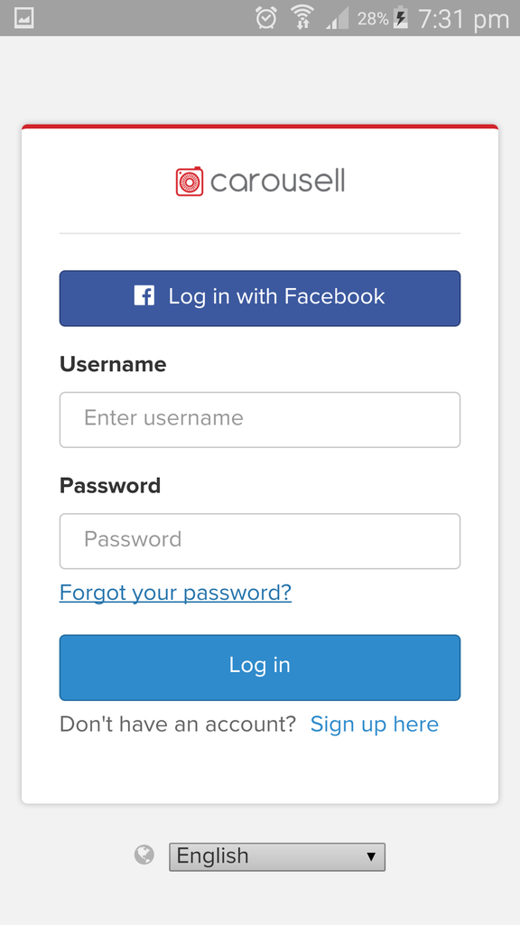Screen dimensions: 520x925
Task: Follow the Sign up here link
Action: [375, 724]
